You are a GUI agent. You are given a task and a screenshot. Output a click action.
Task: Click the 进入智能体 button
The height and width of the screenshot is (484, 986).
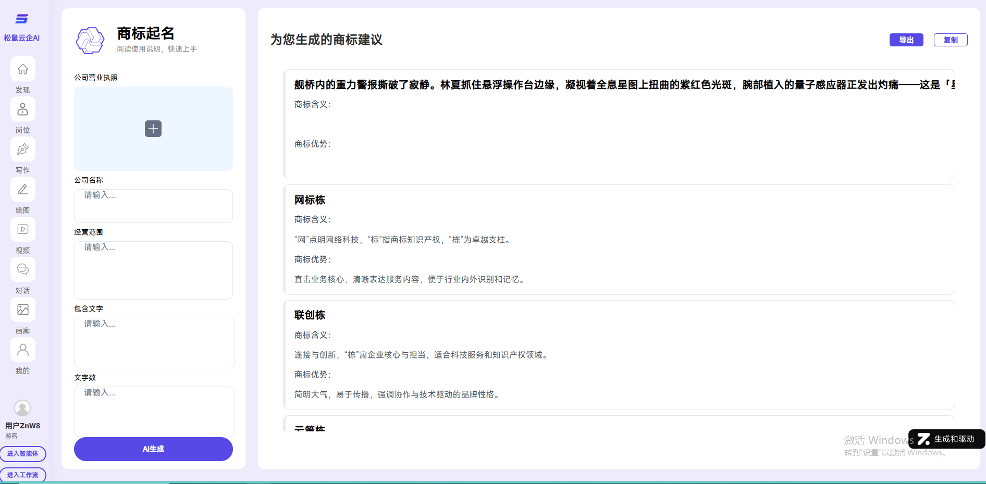click(23, 454)
